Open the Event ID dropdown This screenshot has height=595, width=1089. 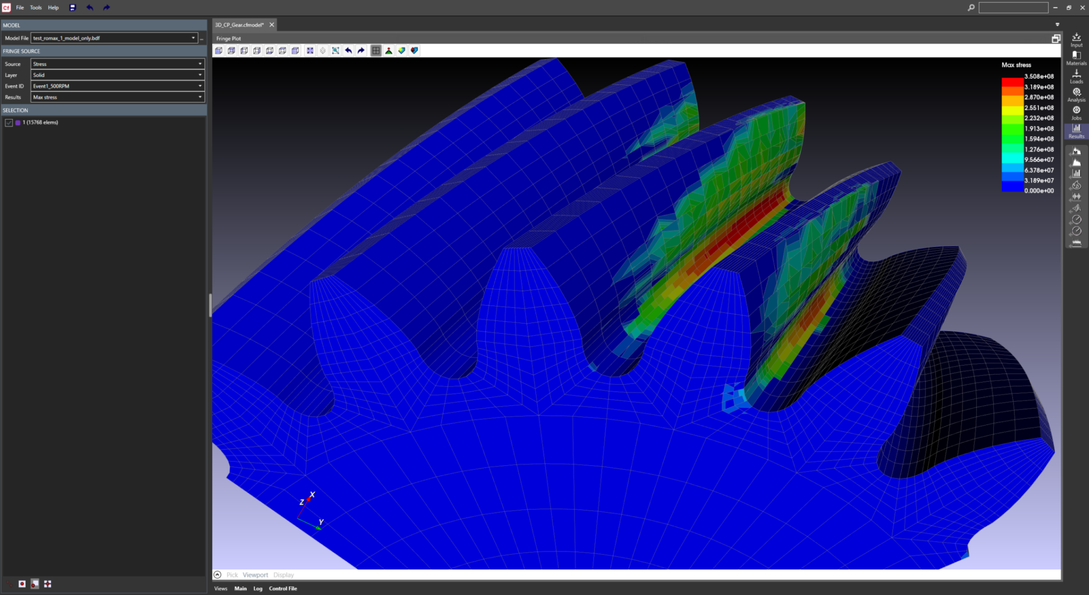coord(117,86)
